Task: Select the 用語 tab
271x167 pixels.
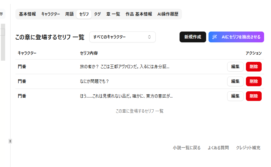Action: point(69,14)
